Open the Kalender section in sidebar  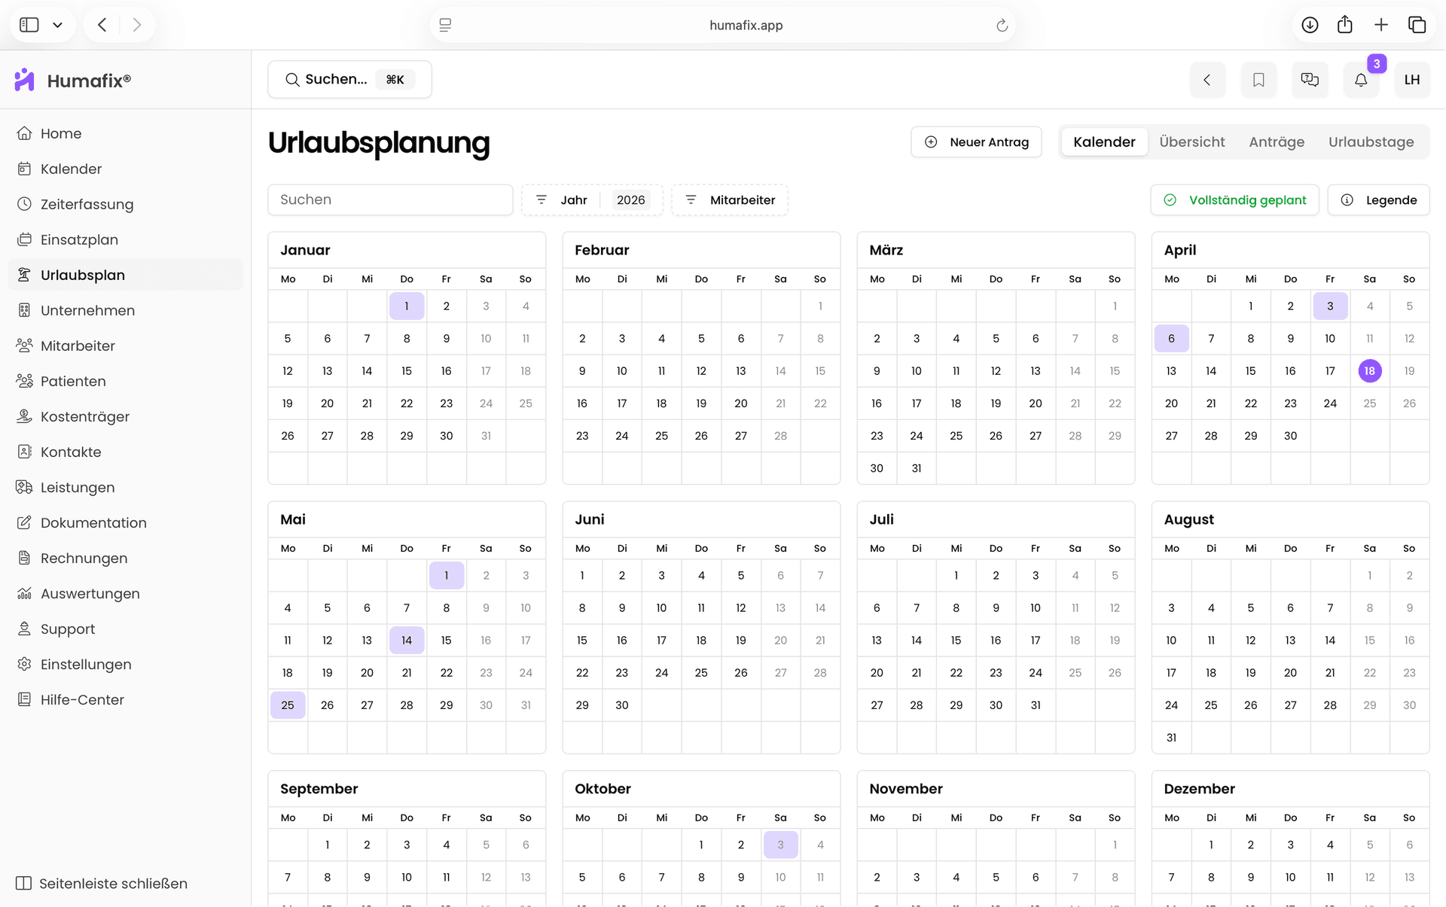pos(72,169)
